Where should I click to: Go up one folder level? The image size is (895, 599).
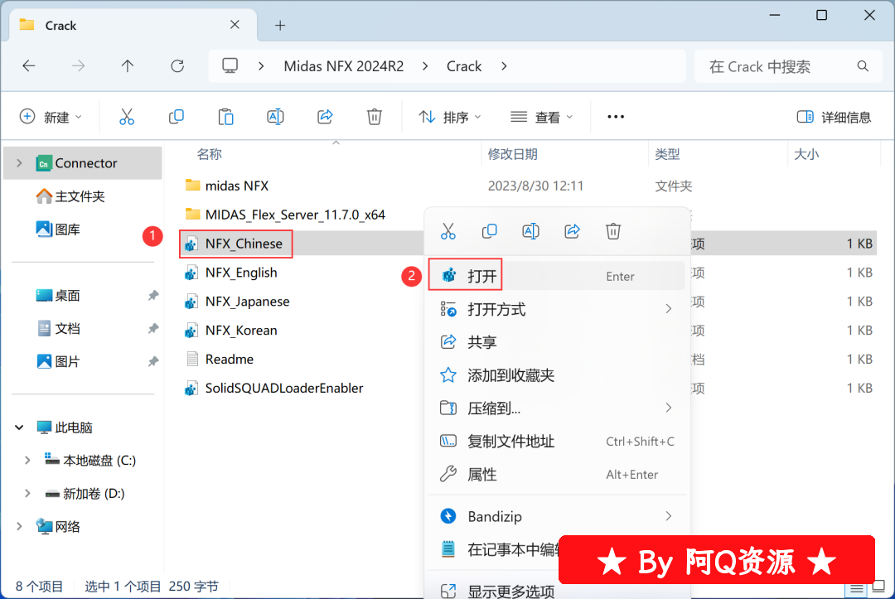point(128,66)
